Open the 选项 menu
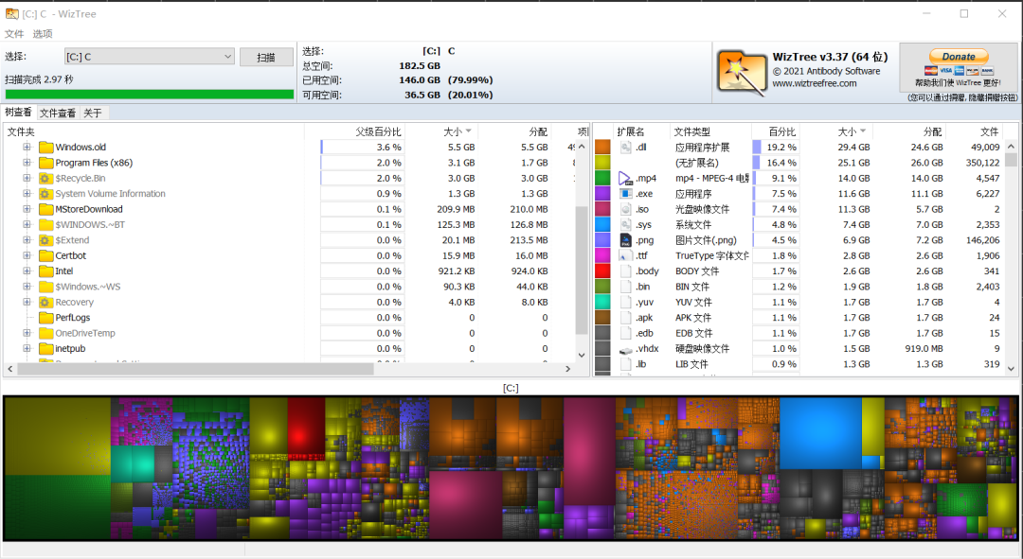Image resolution: width=1023 pixels, height=559 pixels. [43, 34]
